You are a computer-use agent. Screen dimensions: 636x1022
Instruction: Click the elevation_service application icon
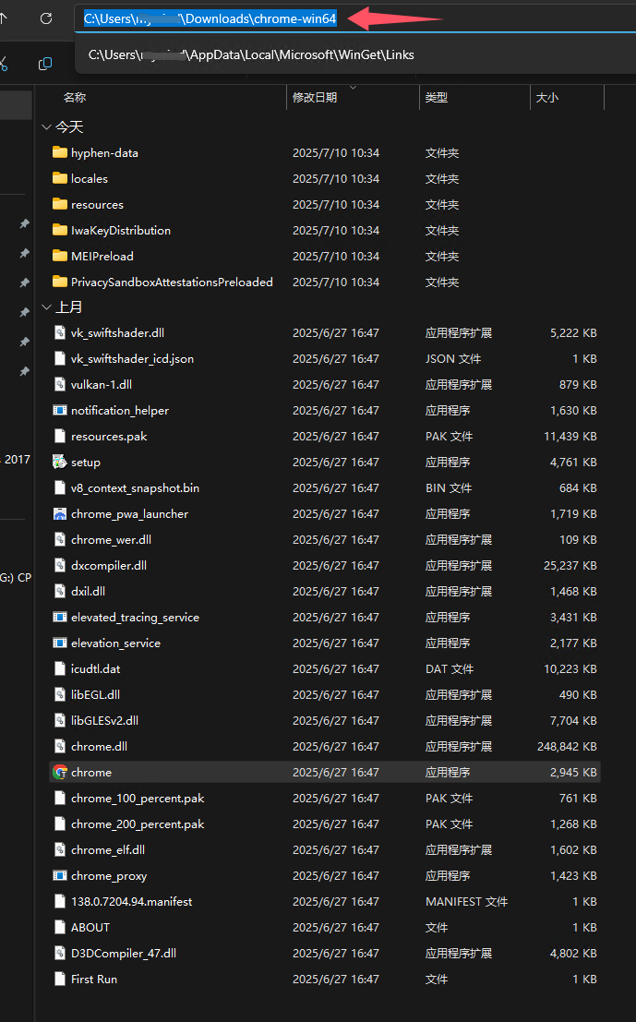click(60, 643)
